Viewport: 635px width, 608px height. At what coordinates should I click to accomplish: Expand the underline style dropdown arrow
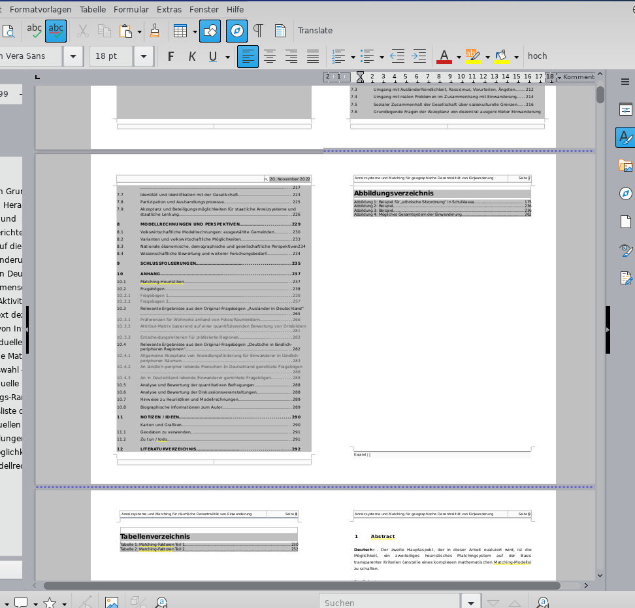[227, 57]
